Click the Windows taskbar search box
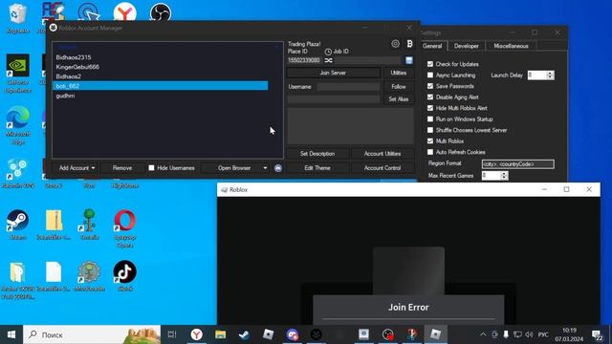612x344 pixels. point(92,334)
